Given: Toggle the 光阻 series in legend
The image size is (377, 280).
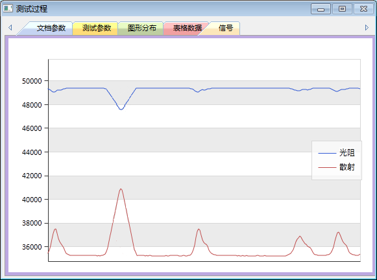Looking at the screenshot, I should click(x=336, y=153).
